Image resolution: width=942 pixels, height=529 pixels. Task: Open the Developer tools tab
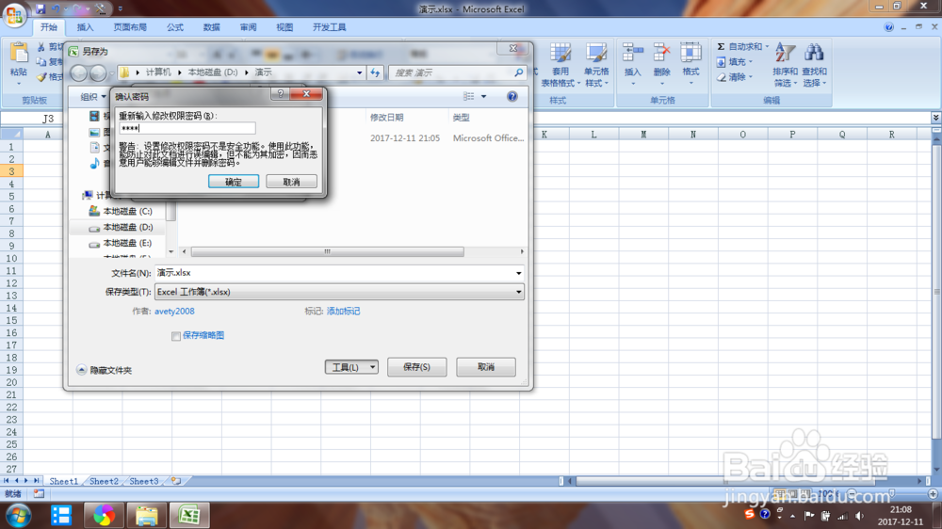coord(329,27)
